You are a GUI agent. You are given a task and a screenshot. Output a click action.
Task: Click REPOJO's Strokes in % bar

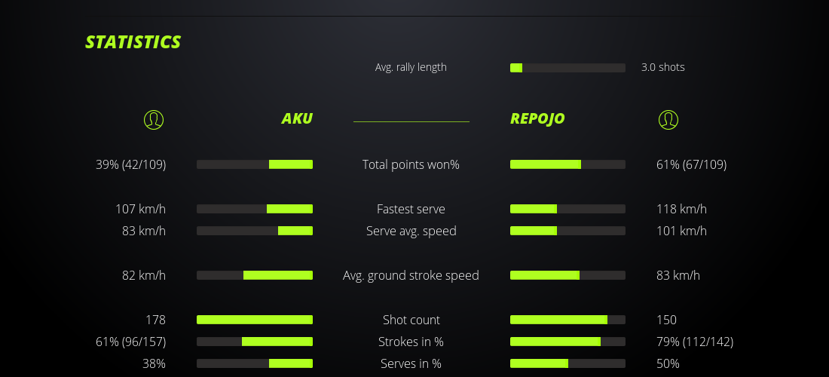point(567,342)
